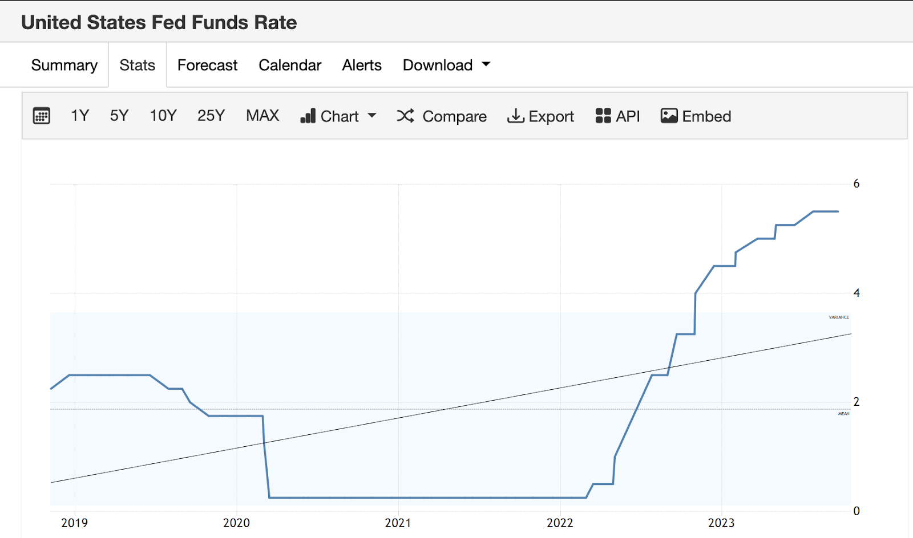Click the bar chart icon
The image size is (913, 538).
tap(308, 116)
